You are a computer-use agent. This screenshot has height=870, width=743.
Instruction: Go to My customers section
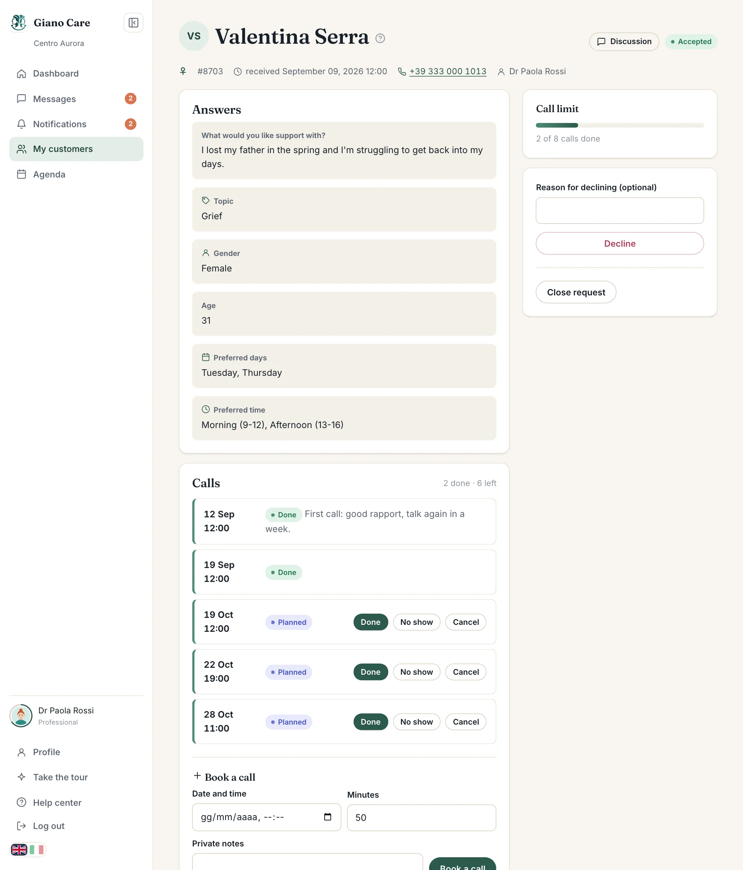click(76, 149)
